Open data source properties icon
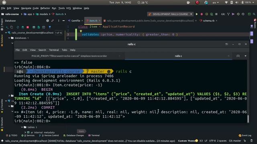 tap(23, 27)
